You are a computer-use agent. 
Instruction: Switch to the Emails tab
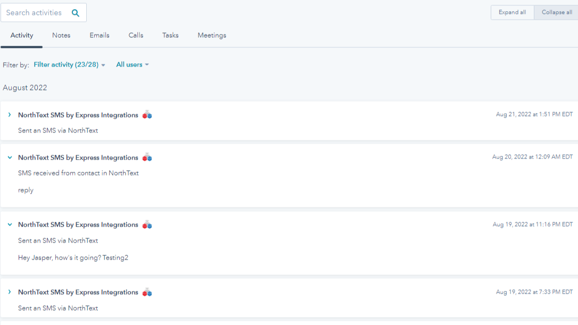click(x=100, y=35)
